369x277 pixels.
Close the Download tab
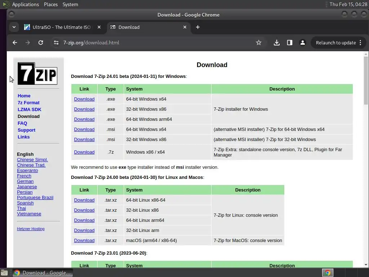click(x=185, y=27)
